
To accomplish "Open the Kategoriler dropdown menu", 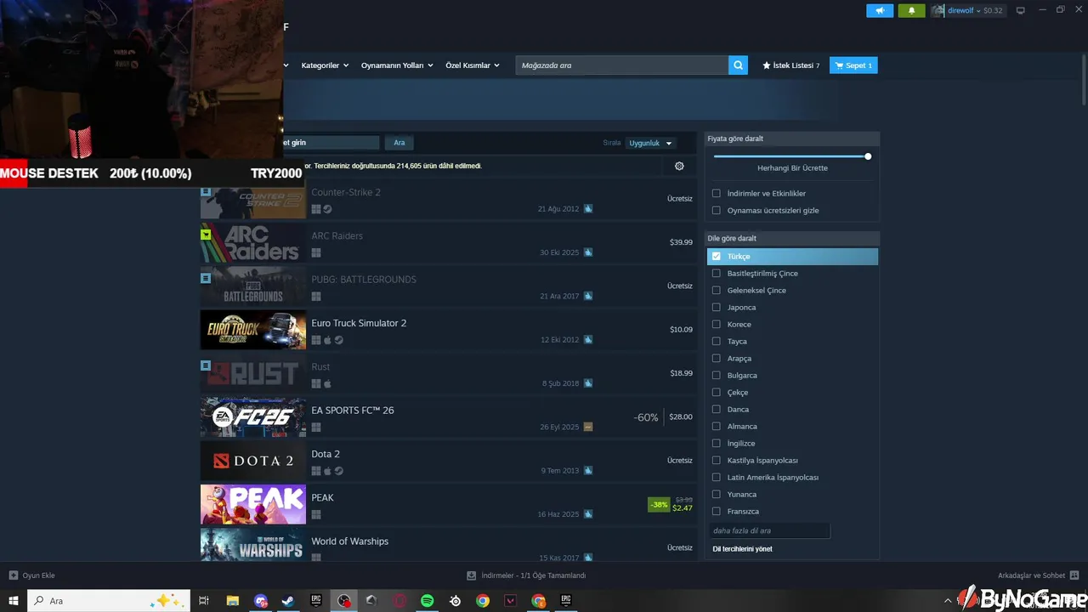I will tap(325, 65).
